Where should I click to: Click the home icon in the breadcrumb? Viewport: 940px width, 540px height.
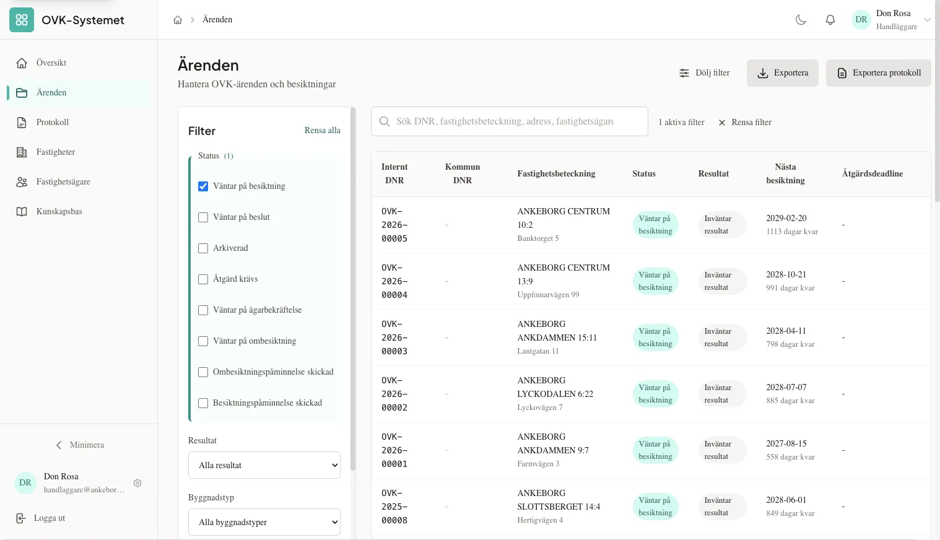[178, 20]
